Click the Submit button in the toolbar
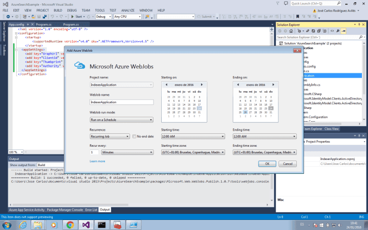 tap(206, 17)
